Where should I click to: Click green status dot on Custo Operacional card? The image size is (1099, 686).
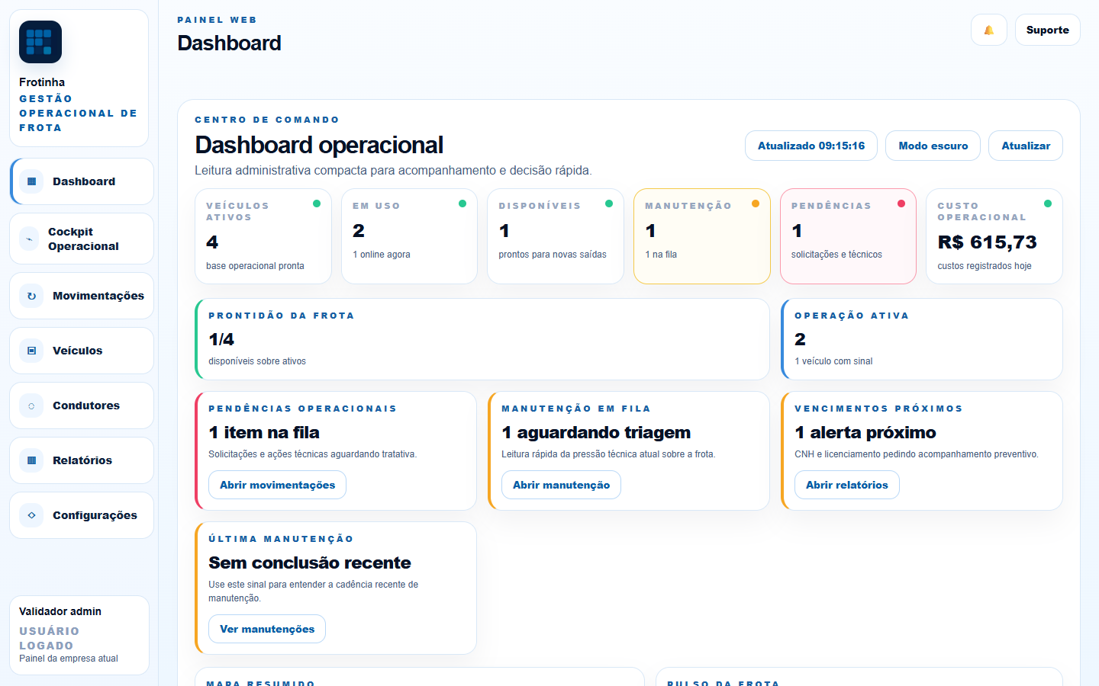click(x=1048, y=204)
